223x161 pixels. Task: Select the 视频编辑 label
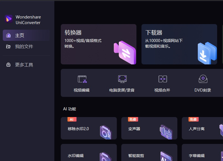82,90
